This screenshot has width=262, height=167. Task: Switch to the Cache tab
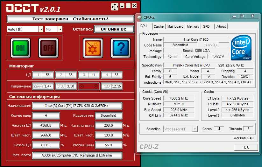click(159, 26)
